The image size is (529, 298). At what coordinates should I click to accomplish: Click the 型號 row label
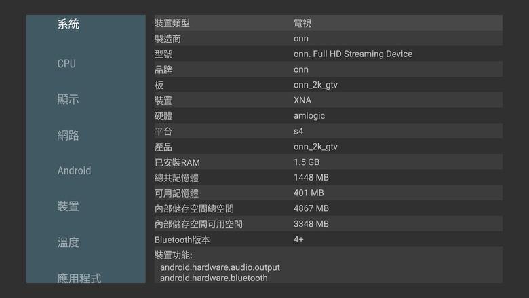point(163,54)
